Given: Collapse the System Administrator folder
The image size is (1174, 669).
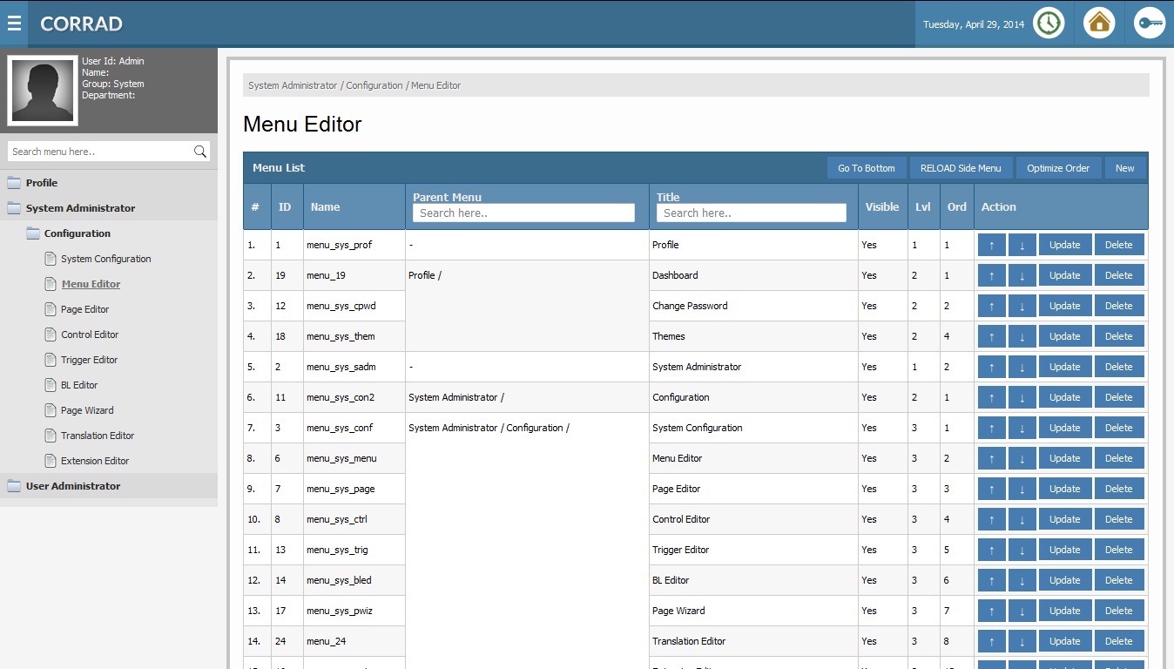Looking at the screenshot, I should coord(80,208).
